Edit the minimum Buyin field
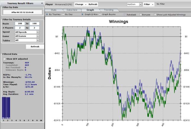Screen dimensions: 191x129 pyautogui.click(x=20, y=24)
